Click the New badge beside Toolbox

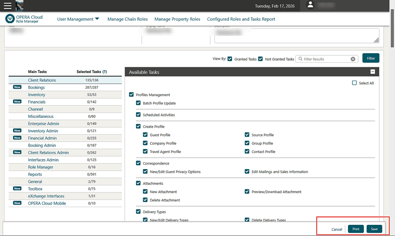click(x=17, y=188)
